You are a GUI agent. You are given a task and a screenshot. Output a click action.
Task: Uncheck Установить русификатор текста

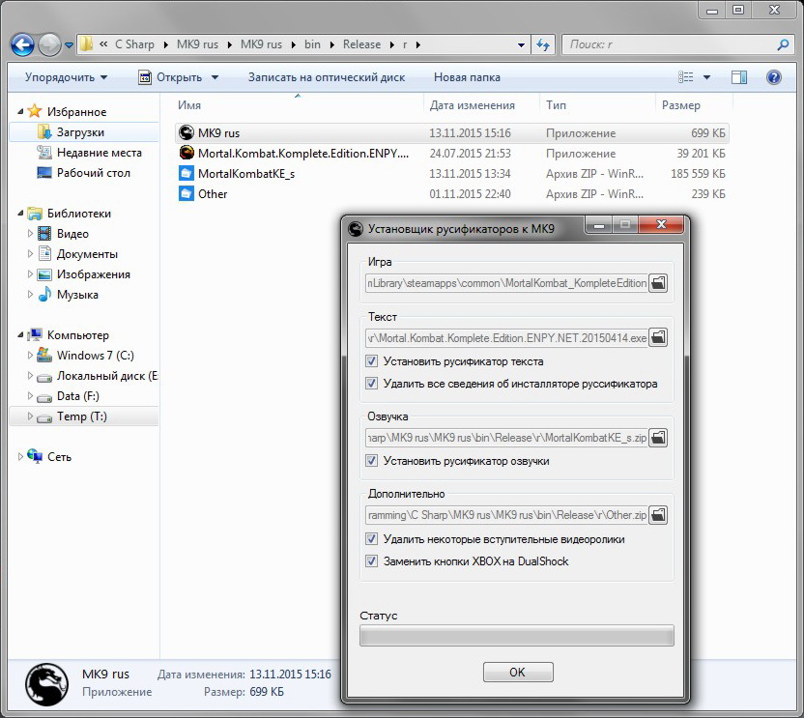click(x=371, y=361)
